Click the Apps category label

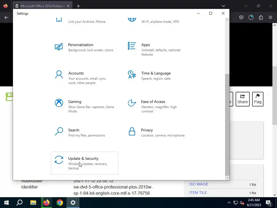(146, 45)
